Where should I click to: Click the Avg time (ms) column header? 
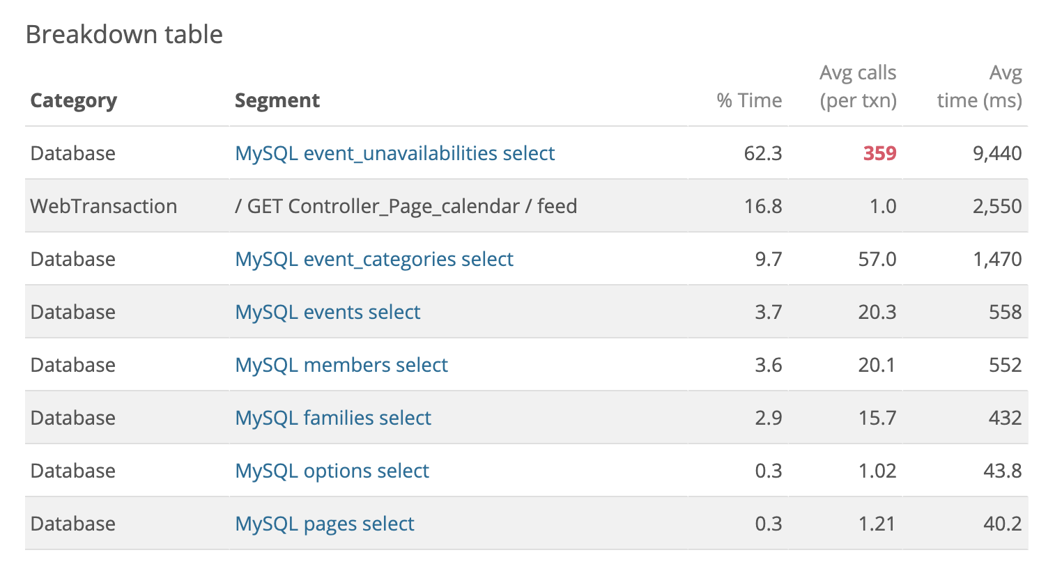[980, 87]
